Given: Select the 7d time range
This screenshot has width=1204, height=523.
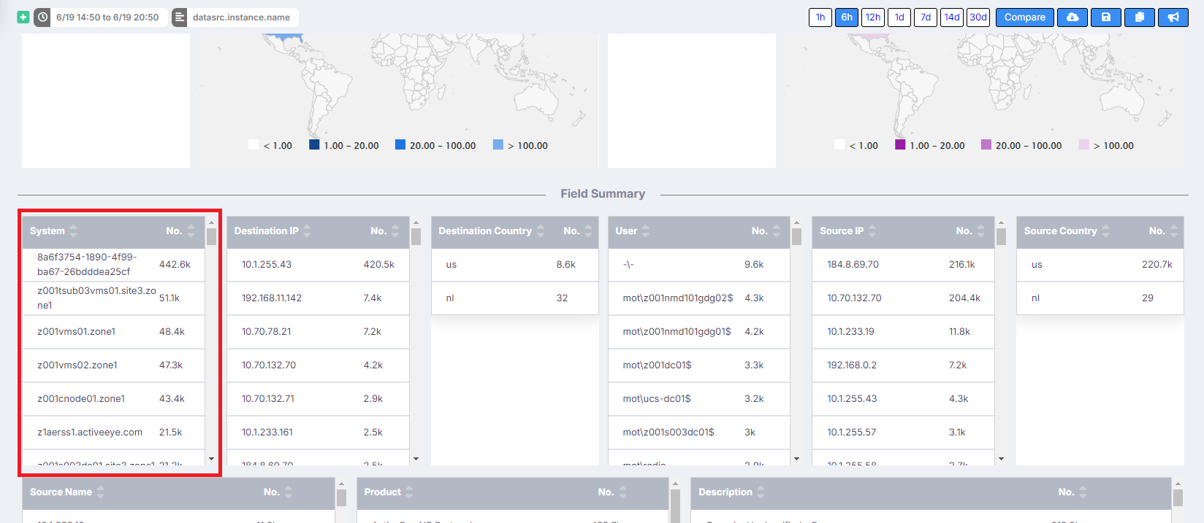Looking at the screenshot, I should click(926, 17).
